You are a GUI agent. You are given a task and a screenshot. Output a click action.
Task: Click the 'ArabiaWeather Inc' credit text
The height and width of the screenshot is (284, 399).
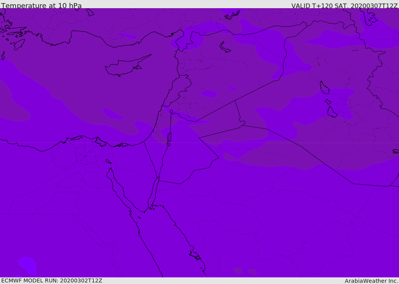pyautogui.click(x=371, y=281)
